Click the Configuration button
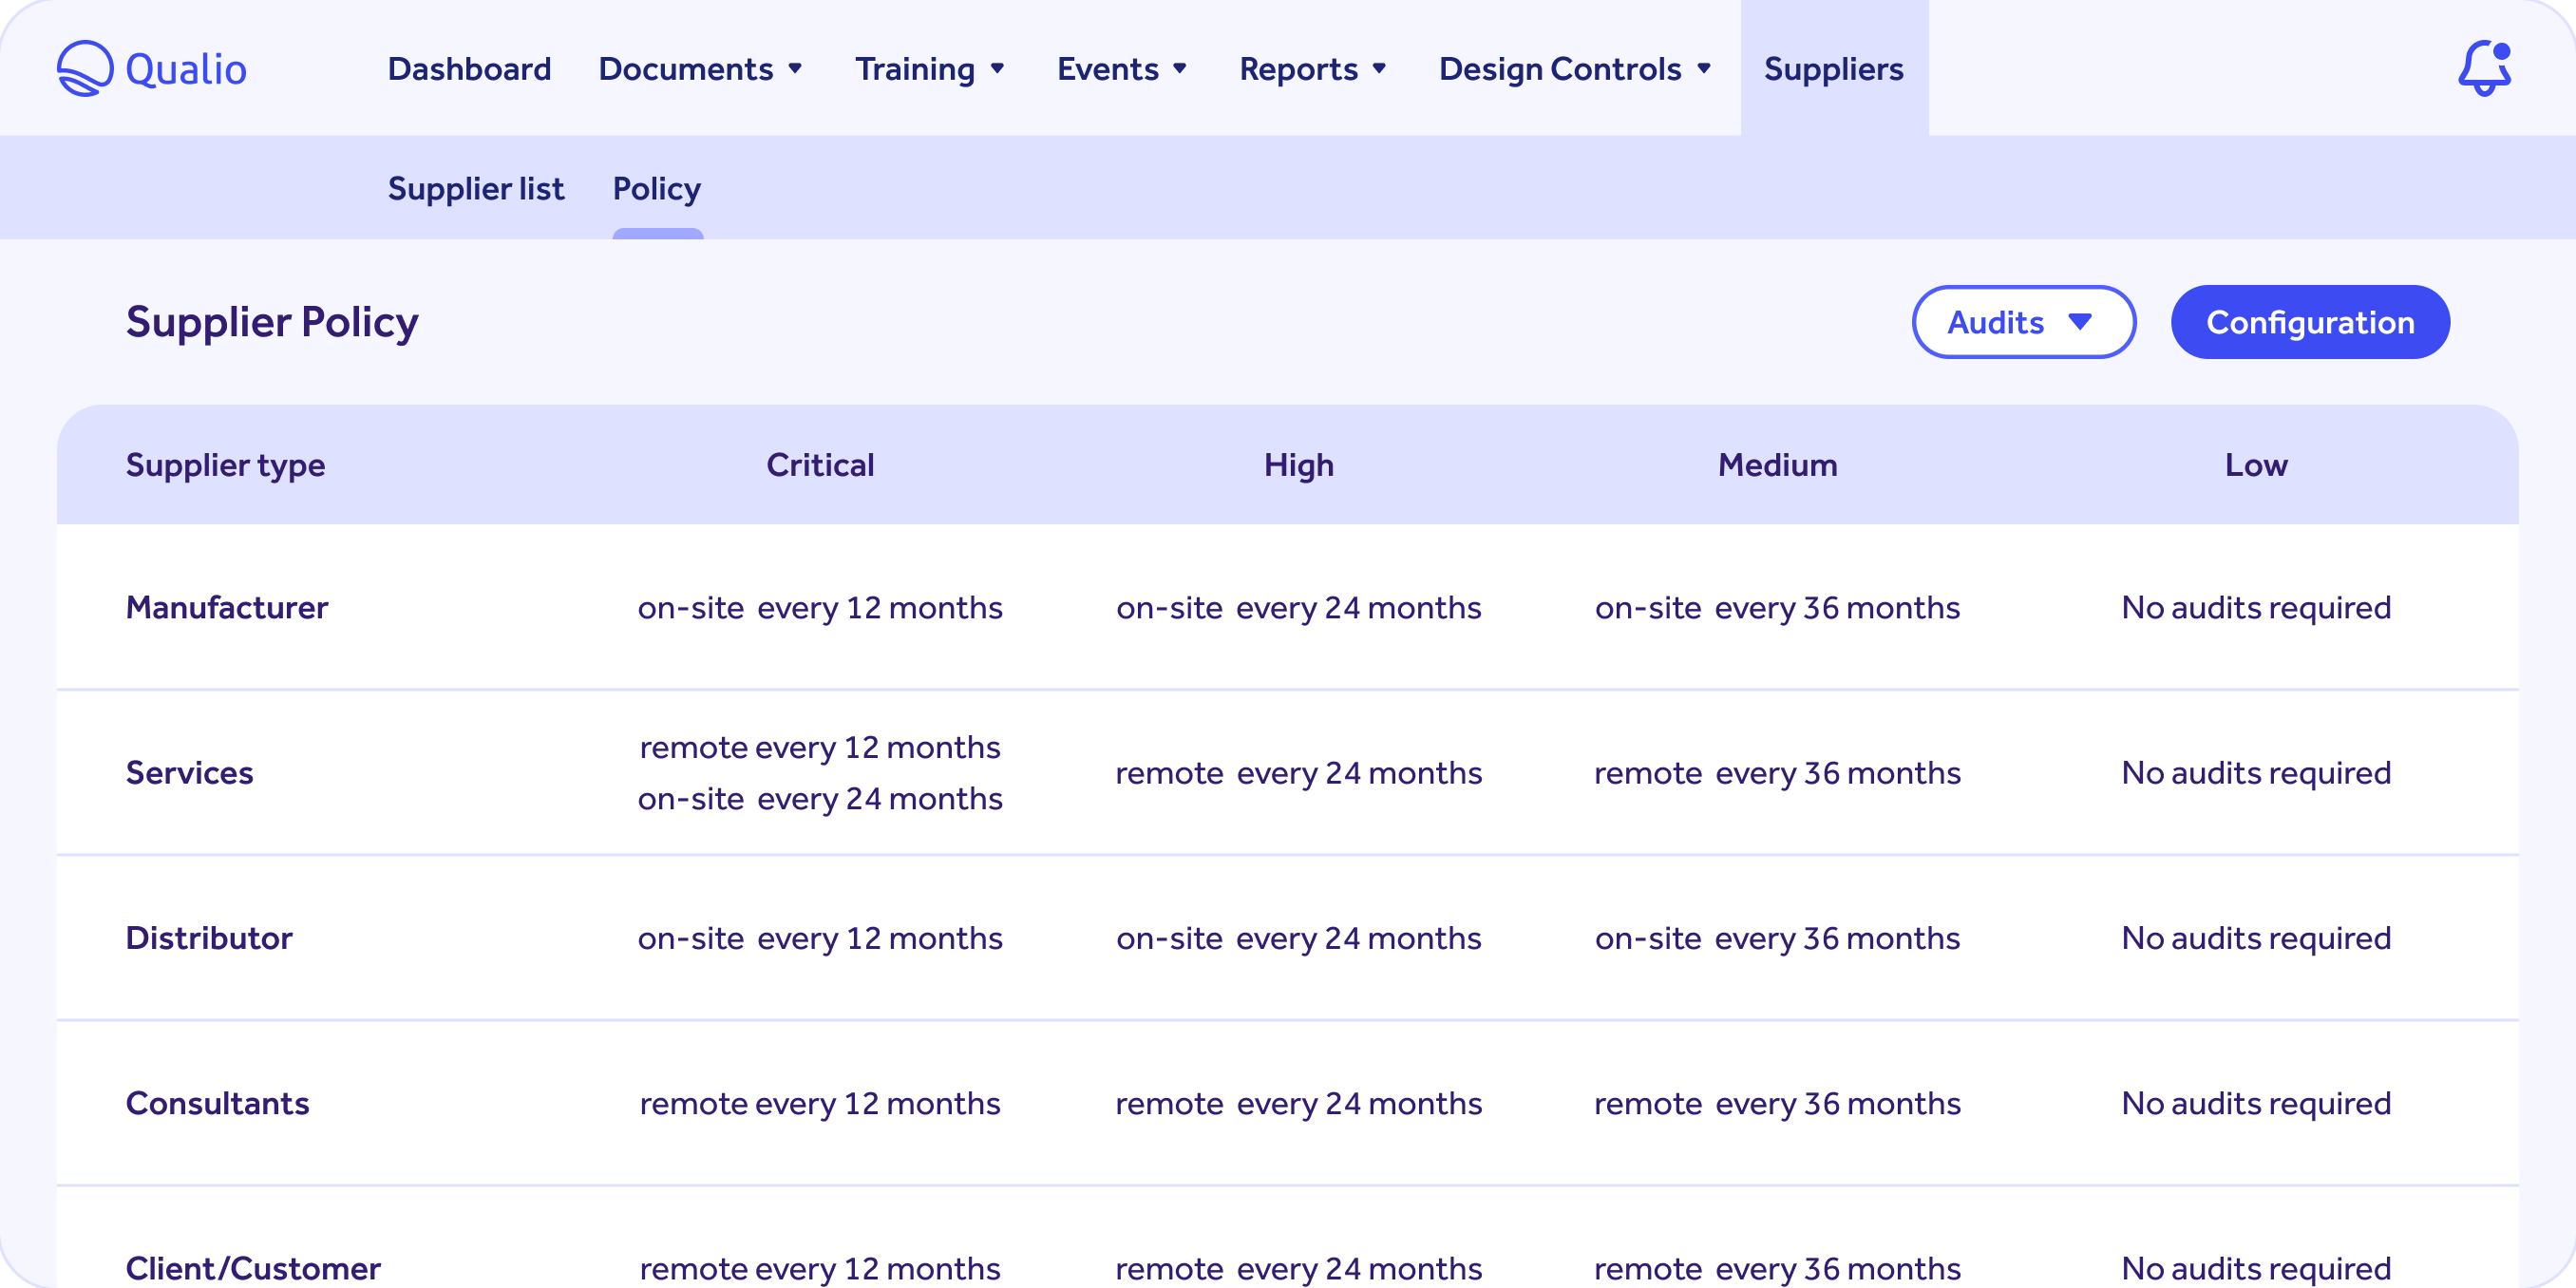 tap(2310, 322)
